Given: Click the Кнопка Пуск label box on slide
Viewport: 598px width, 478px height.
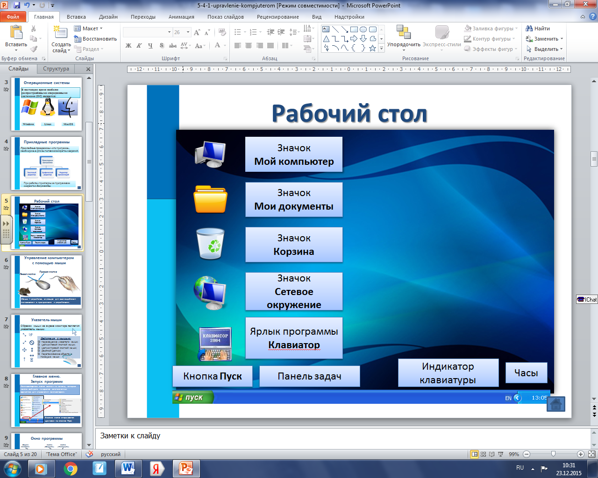Looking at the screenshot, I should click(x=213, y=376).
